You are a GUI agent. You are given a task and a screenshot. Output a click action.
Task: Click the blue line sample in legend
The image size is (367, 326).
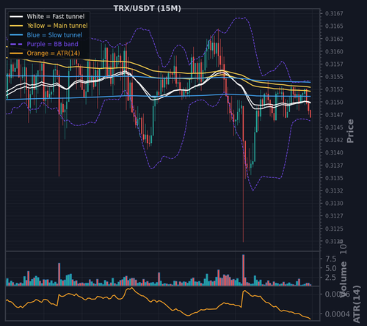(16, 35)
